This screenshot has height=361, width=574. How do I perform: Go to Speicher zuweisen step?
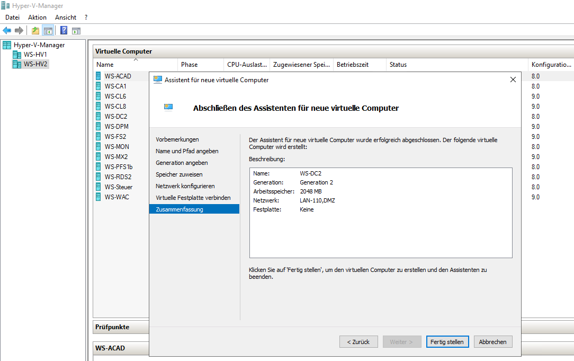pos(179,174)
